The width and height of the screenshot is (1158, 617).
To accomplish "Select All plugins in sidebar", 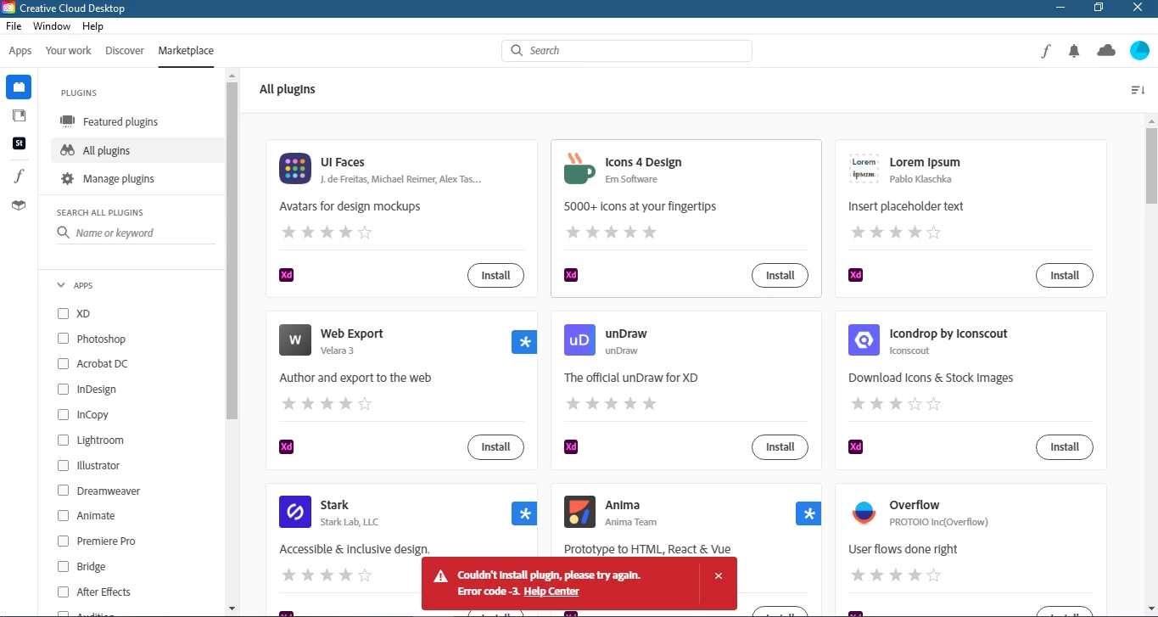I will click(137, 150).
